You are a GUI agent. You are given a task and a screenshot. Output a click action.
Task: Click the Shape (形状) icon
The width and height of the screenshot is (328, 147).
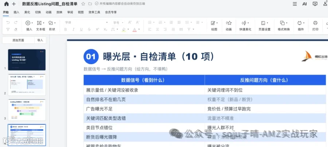coord(51,23)
